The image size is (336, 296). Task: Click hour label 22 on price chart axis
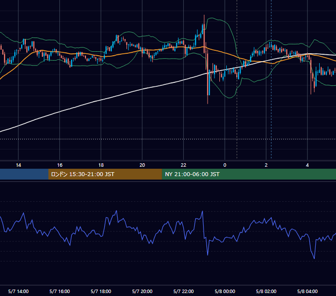[184, 165]
